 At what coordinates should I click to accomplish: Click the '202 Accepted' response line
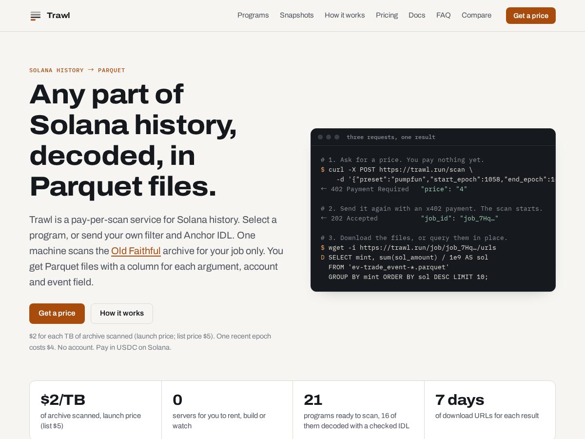point(409,219)
